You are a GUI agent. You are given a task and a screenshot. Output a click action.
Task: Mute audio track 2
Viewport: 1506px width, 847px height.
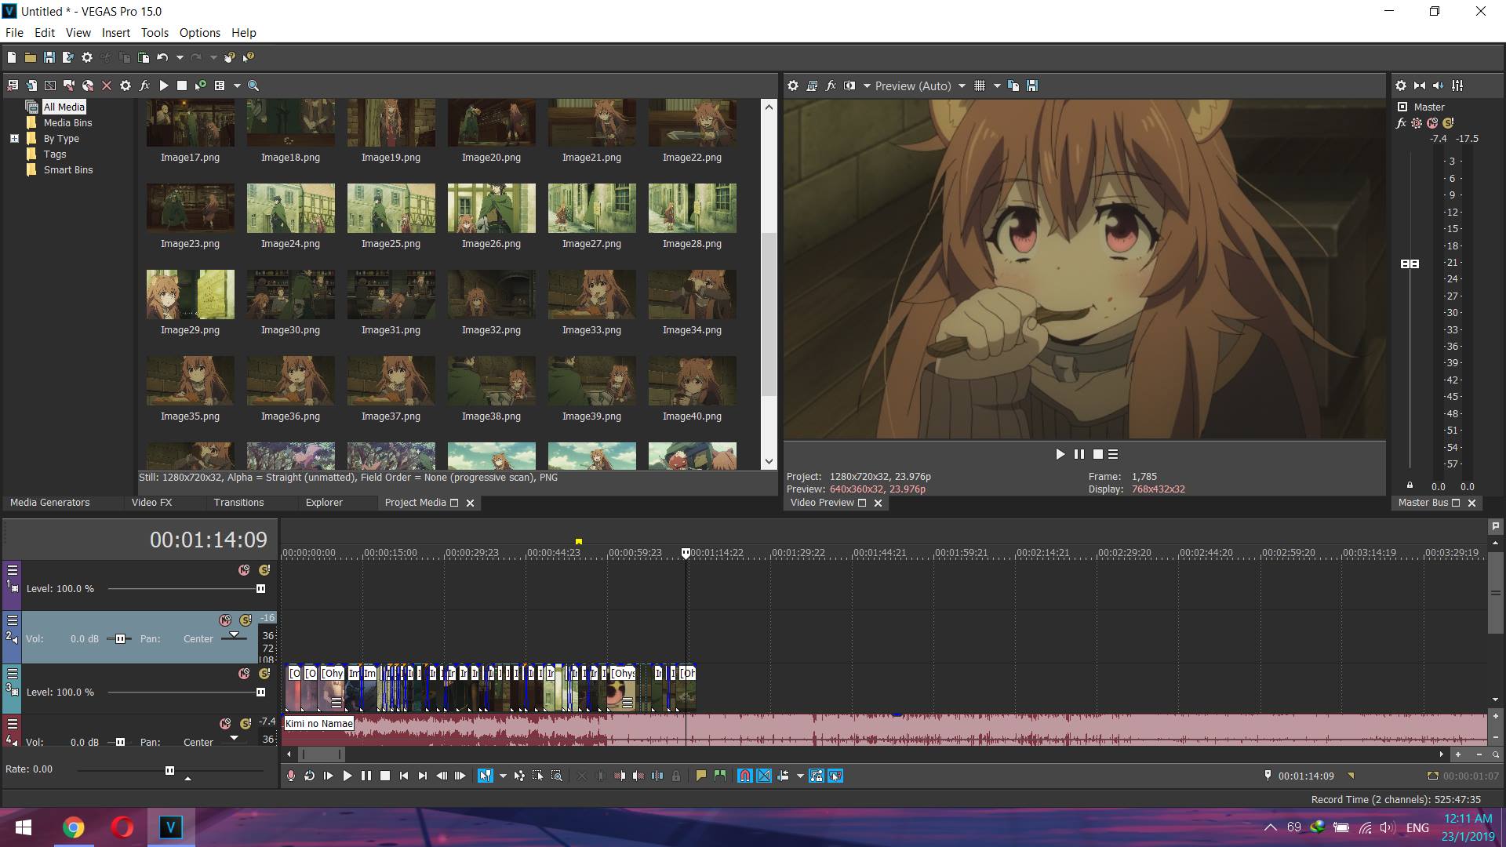pyautogui.click(x=225, y=620)
